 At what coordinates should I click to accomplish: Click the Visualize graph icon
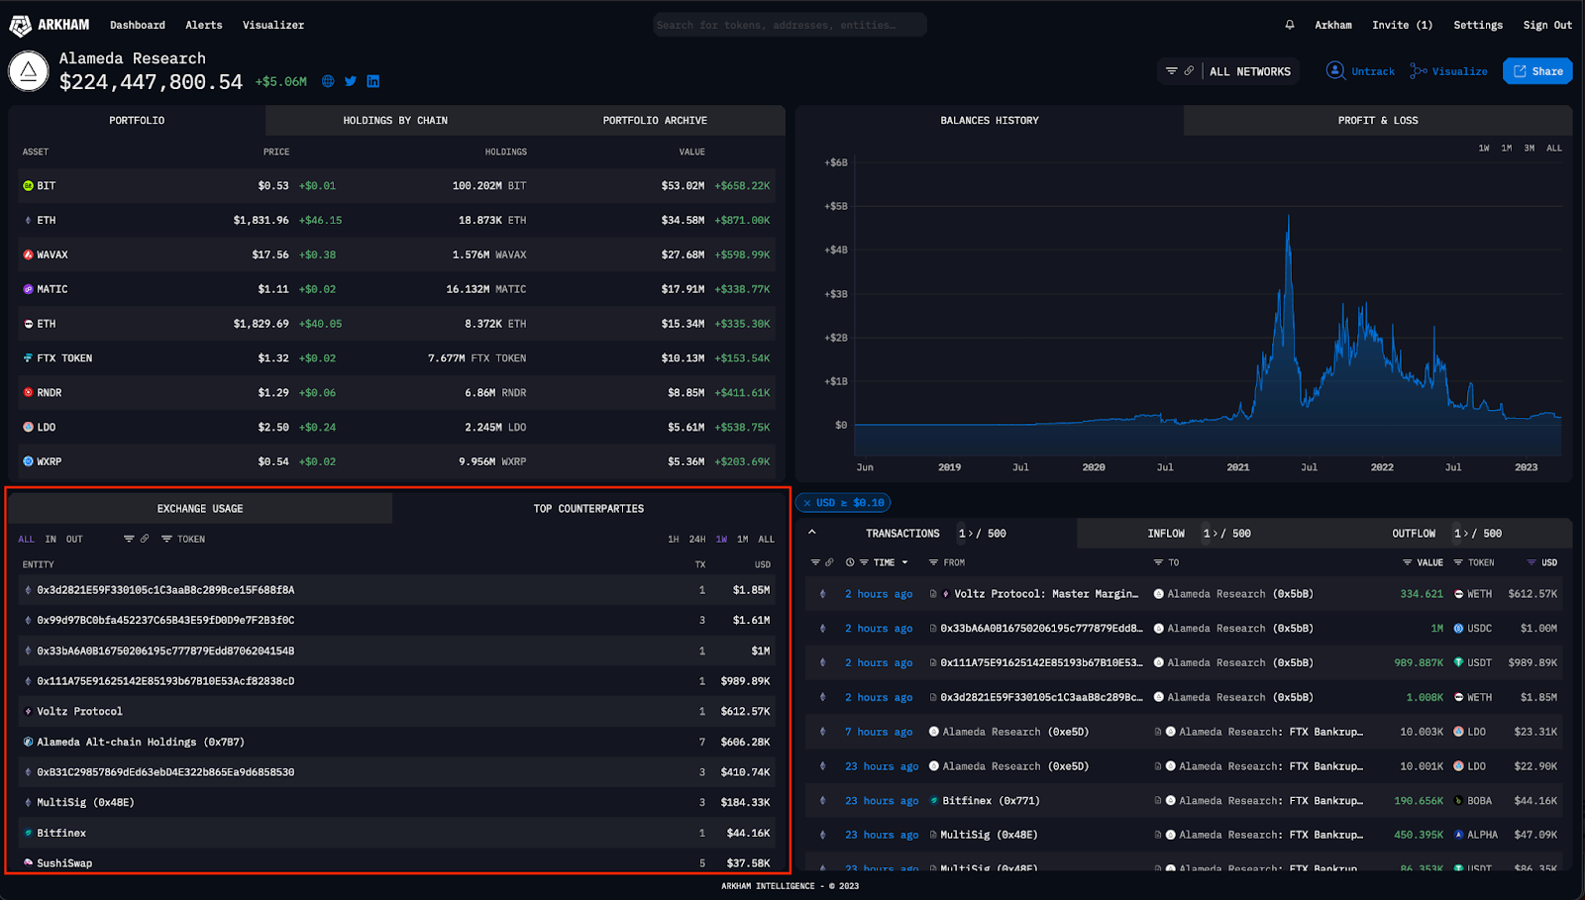click(1419, 71)
